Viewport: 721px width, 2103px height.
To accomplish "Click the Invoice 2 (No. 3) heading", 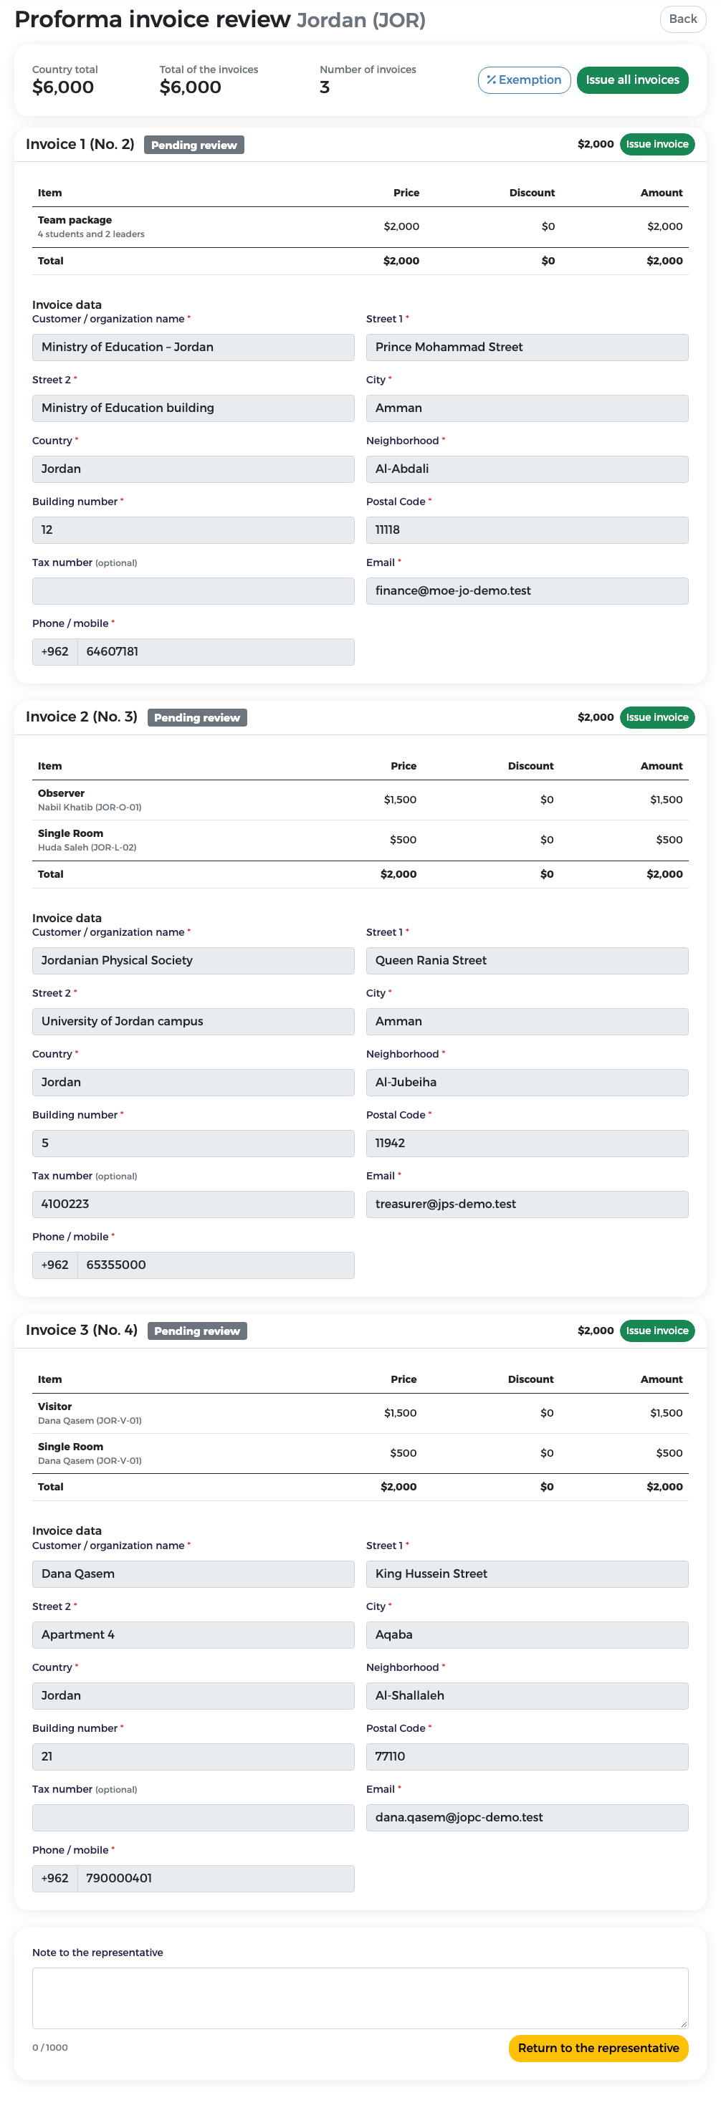I will (x=82, y=717).
